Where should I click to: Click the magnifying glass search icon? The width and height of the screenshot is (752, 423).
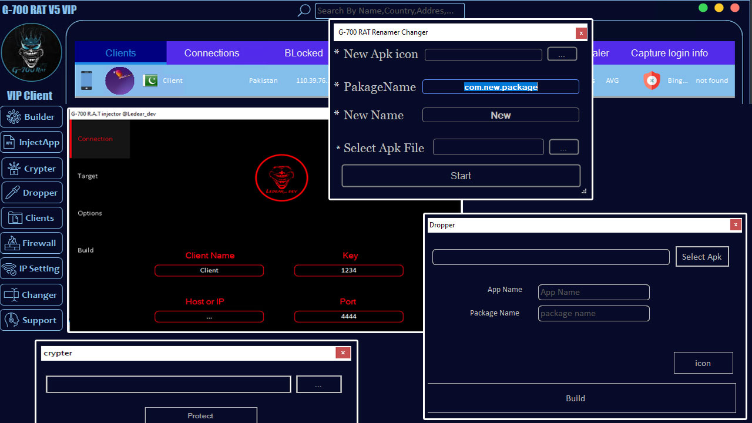click(x=304, y=11)
